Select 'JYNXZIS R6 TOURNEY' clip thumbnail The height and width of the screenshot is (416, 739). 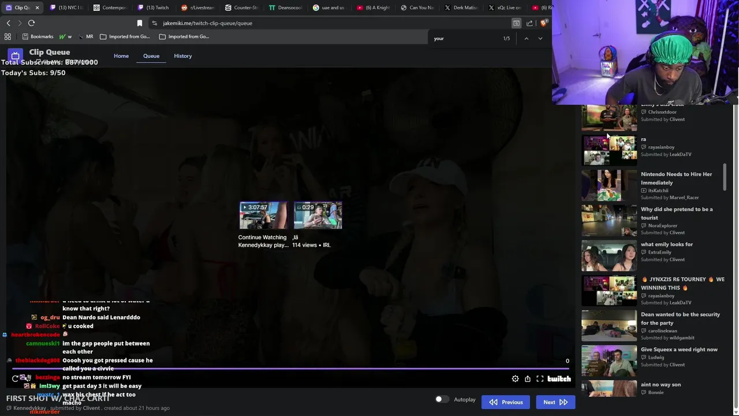tap(609, 291)
